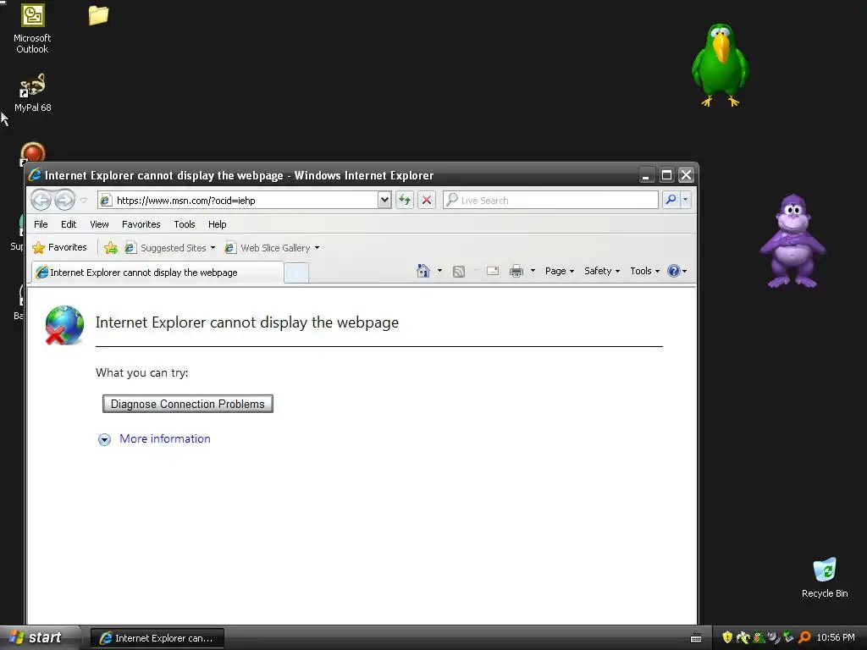Select the 'Internet Explorer cannot display' tab

tap(157, 273)
